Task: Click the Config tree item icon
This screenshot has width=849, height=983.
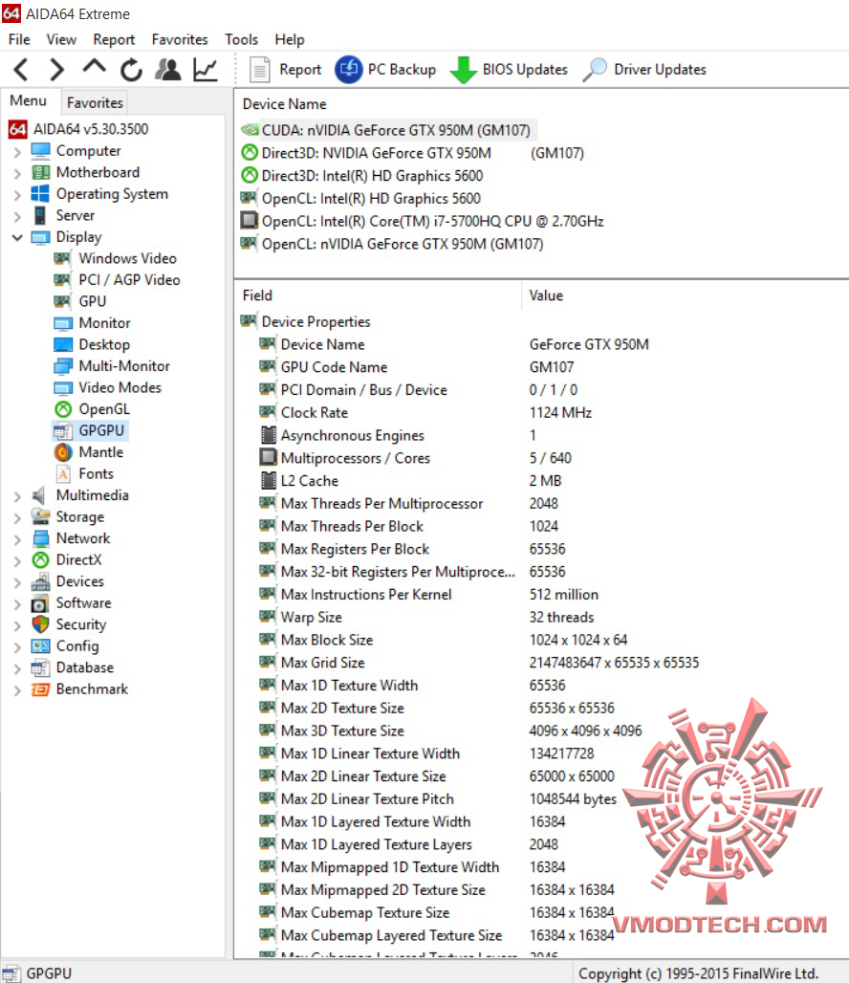Action: point(40,645)
